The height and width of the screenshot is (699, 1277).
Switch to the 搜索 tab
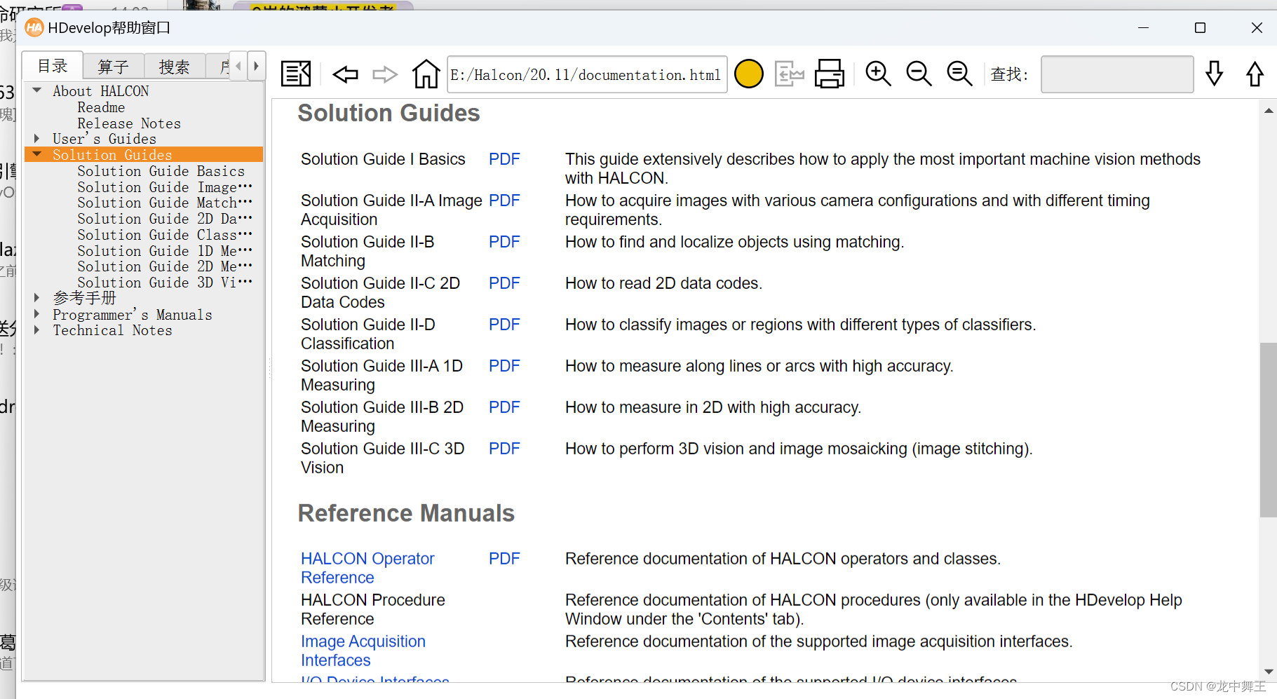pos(175,67)
